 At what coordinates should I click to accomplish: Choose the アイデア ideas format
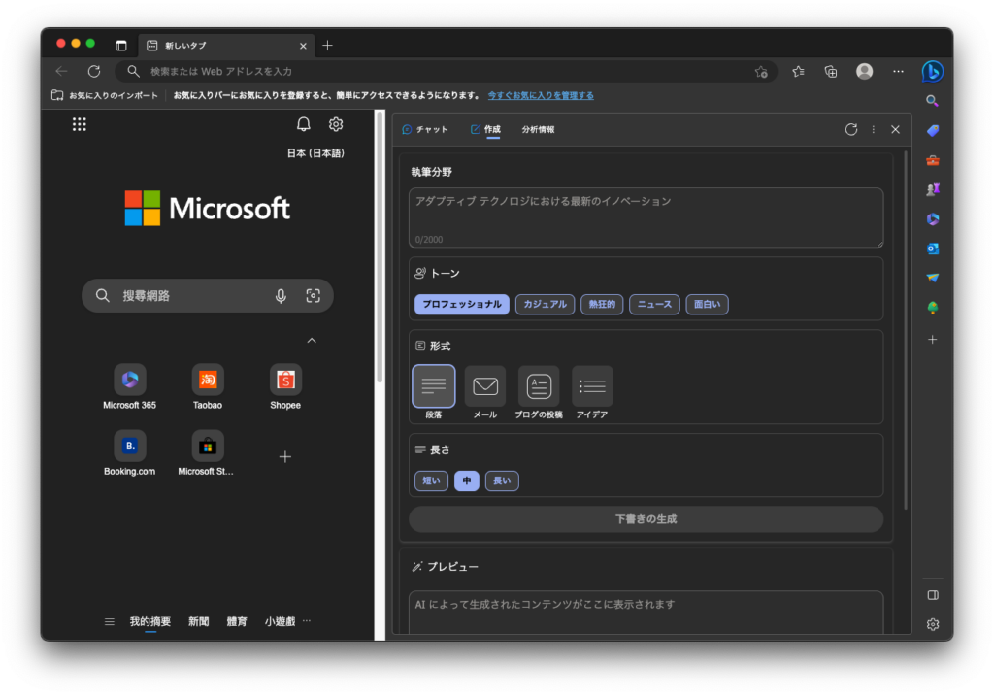tap(592, 385)
